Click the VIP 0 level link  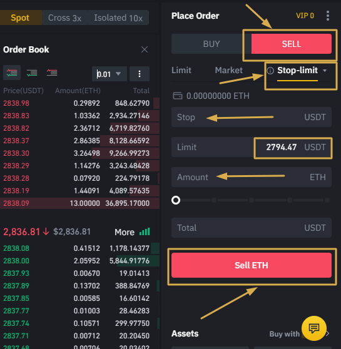click(x=305, y=16)
